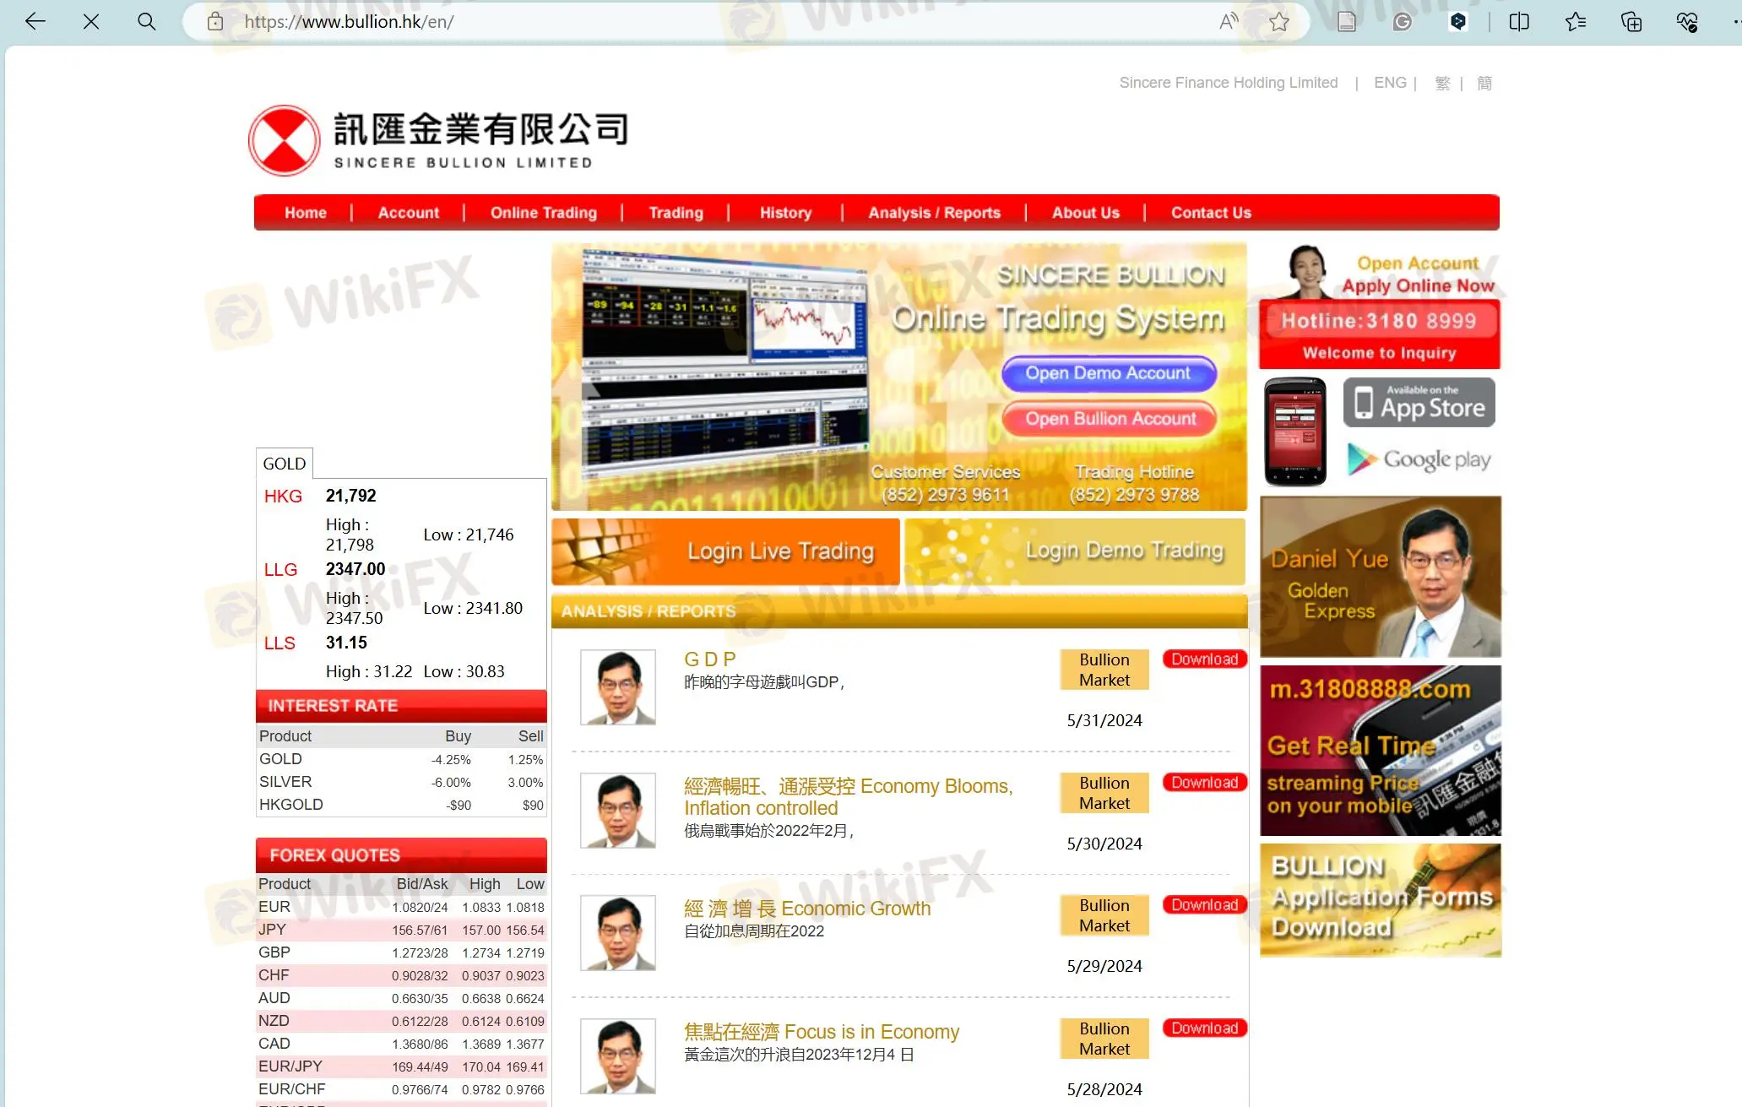Download the GDP report
1742x1107 pixels.
click(x=1203, y=659)
